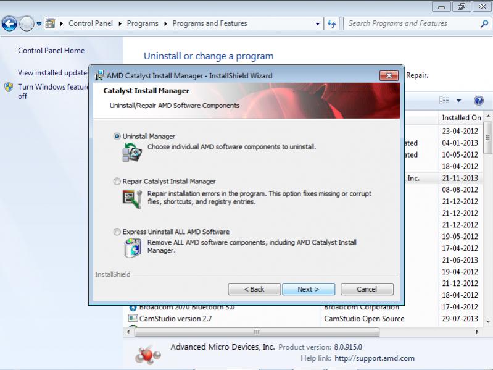This screenshot has width=493, height=370.
Task: Click the Help question mark icon
Action: click(478, 101)
